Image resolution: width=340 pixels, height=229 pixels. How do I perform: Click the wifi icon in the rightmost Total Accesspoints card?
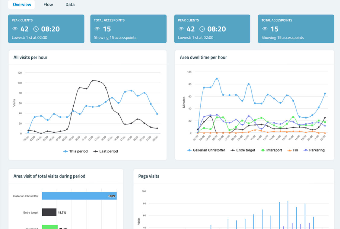(265, 29)
